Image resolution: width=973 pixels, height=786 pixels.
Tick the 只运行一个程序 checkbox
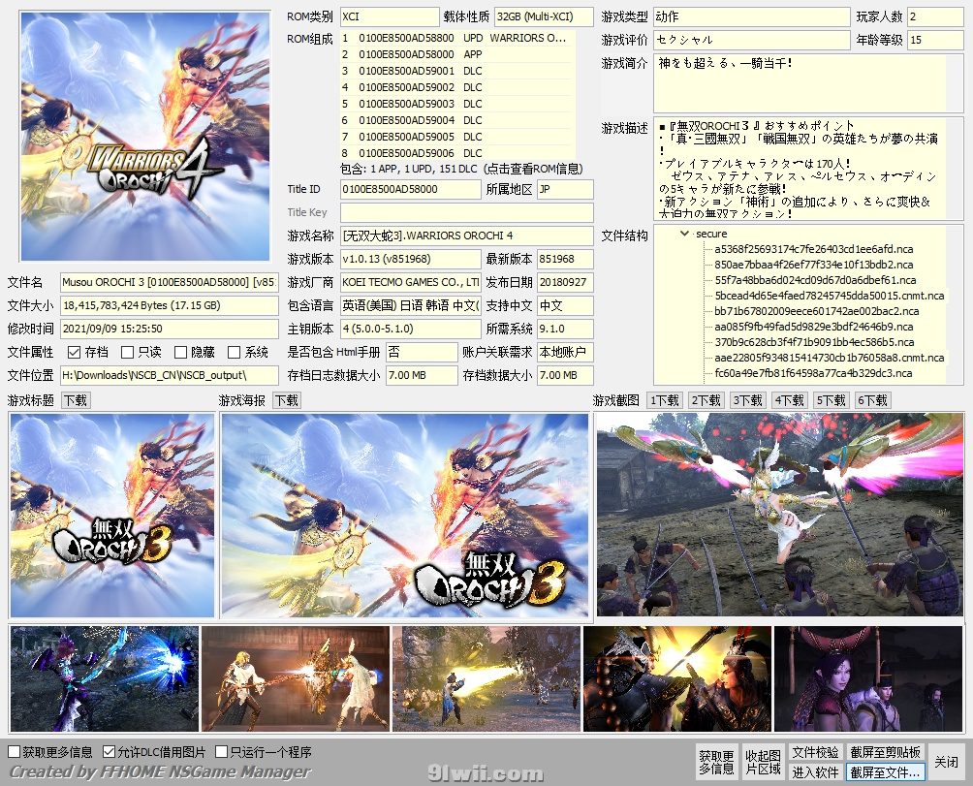pos(222,752)
